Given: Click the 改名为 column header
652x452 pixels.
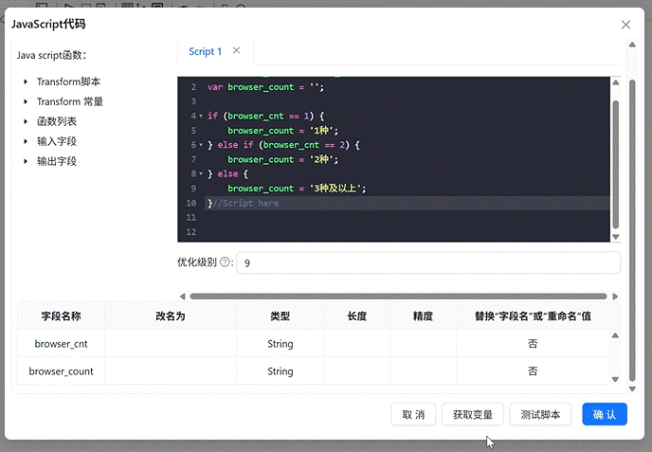Looking at the screenshot, I should pyautogui.click(x=171, y=316).
